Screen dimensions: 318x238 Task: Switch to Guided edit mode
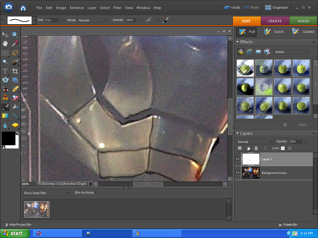click(303, 32)
